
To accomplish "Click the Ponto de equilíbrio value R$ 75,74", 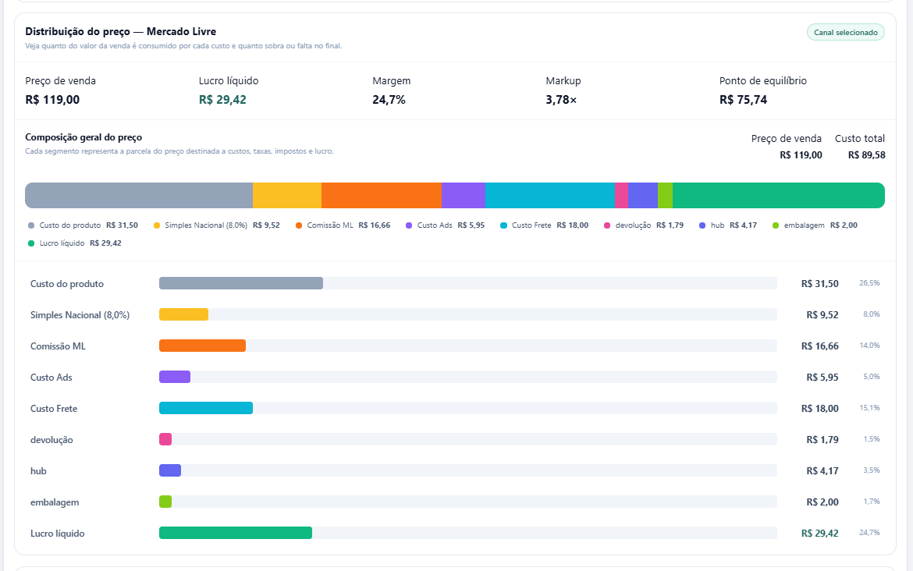I will (x=743, y=100).
